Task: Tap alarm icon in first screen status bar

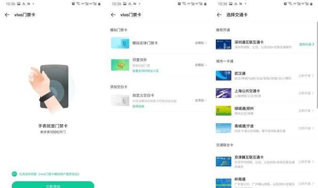Action: (x=73, y=4)
